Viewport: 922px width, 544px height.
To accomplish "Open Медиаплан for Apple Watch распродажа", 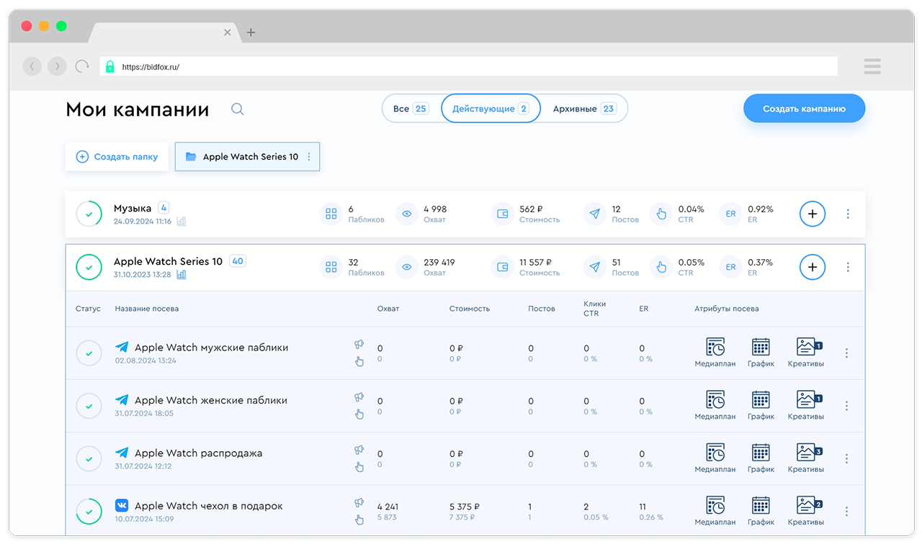I will (715, 458).
